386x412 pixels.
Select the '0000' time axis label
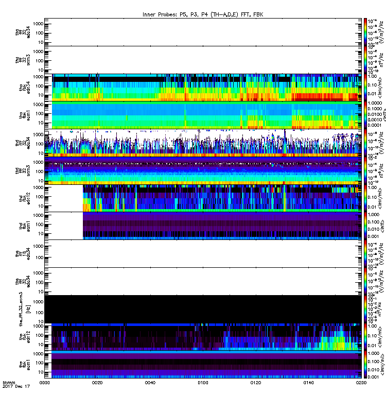[44, 383]
